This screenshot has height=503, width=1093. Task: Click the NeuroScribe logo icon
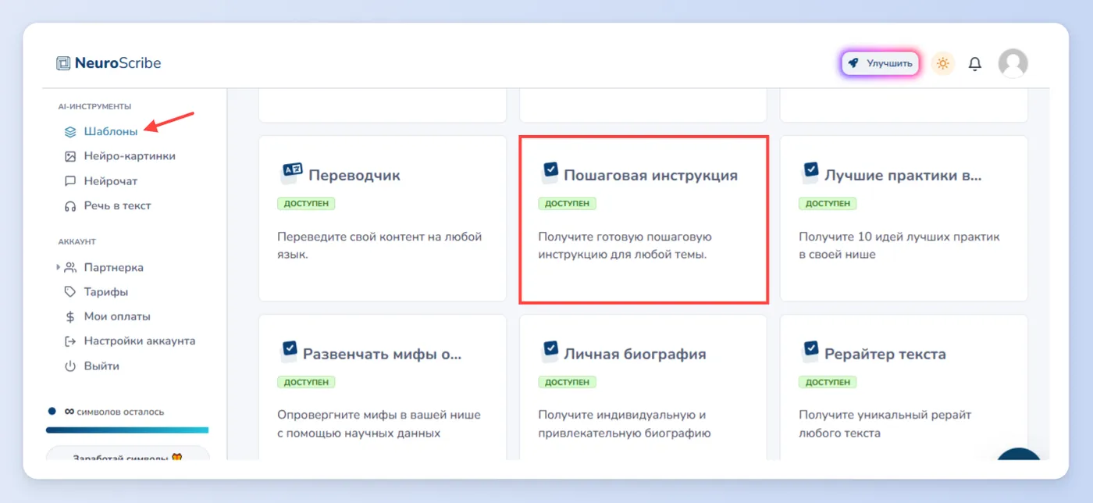tap(63, 63)
